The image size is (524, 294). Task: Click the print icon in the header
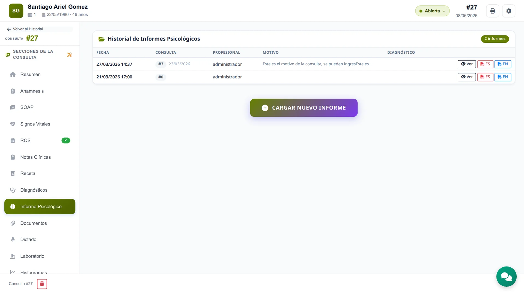pyautogui.click(x=492, y=11)
